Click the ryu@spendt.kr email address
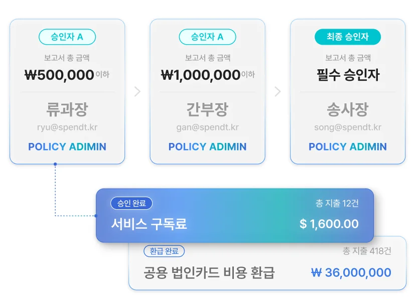Image resolution: width=416 pixels, height=301 pixels. (x=67, y=127)
